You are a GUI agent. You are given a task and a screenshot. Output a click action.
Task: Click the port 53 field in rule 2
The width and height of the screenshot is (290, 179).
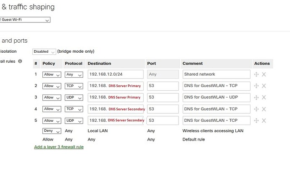coord(163,86)
